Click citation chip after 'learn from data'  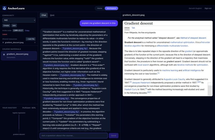pyautogui.click(x=86, y=85)
